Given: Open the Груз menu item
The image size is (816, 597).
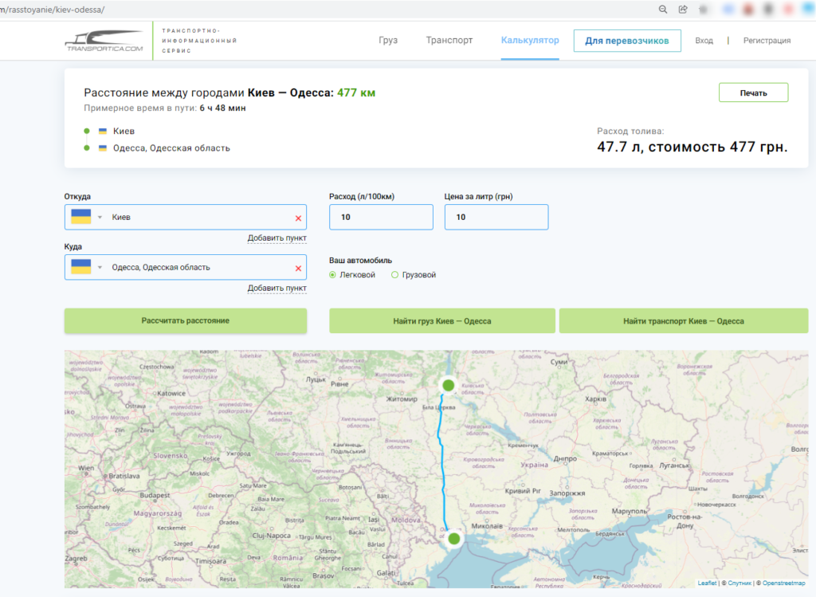Looking at the screenshot, I should pyautogui.click(x=388, y=40).
